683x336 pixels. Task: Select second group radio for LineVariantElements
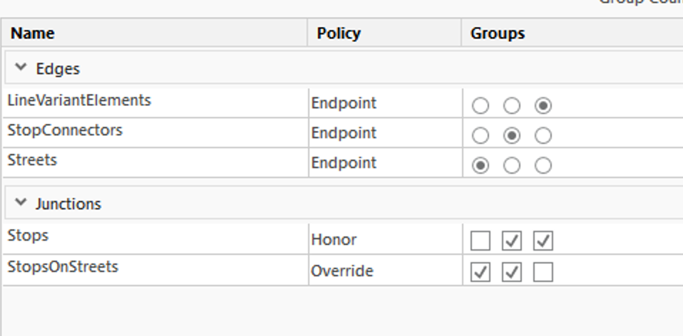[512, 106]
